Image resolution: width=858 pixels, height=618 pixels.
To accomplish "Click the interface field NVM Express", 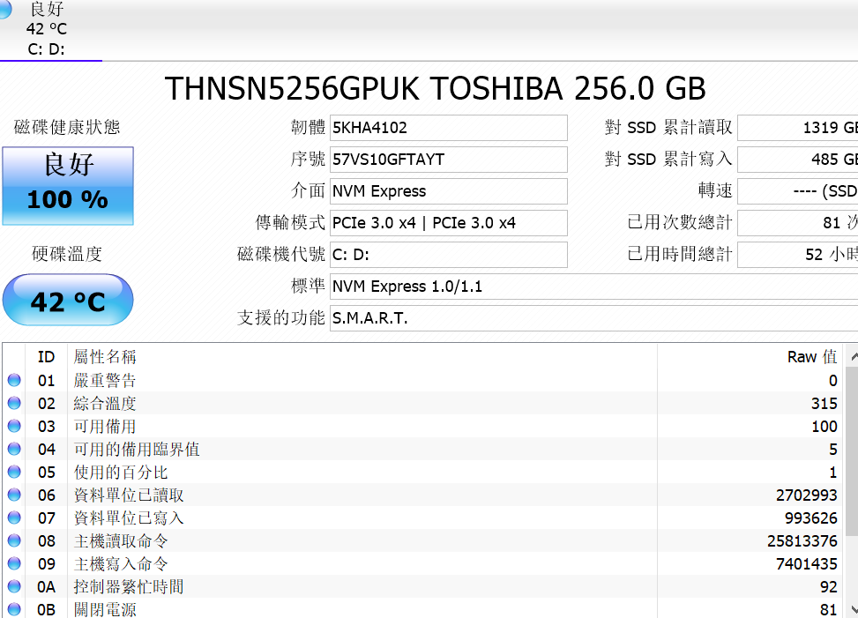I will [x=449, y=191].
